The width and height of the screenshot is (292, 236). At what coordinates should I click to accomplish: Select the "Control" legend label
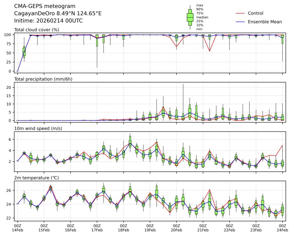point(255,13)
